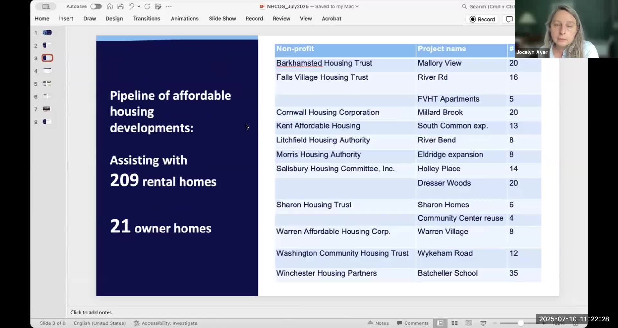618x328 pixels.
Task: Expand the NHCOG_July2025 file name dropdown
Action: pos(357,6)
